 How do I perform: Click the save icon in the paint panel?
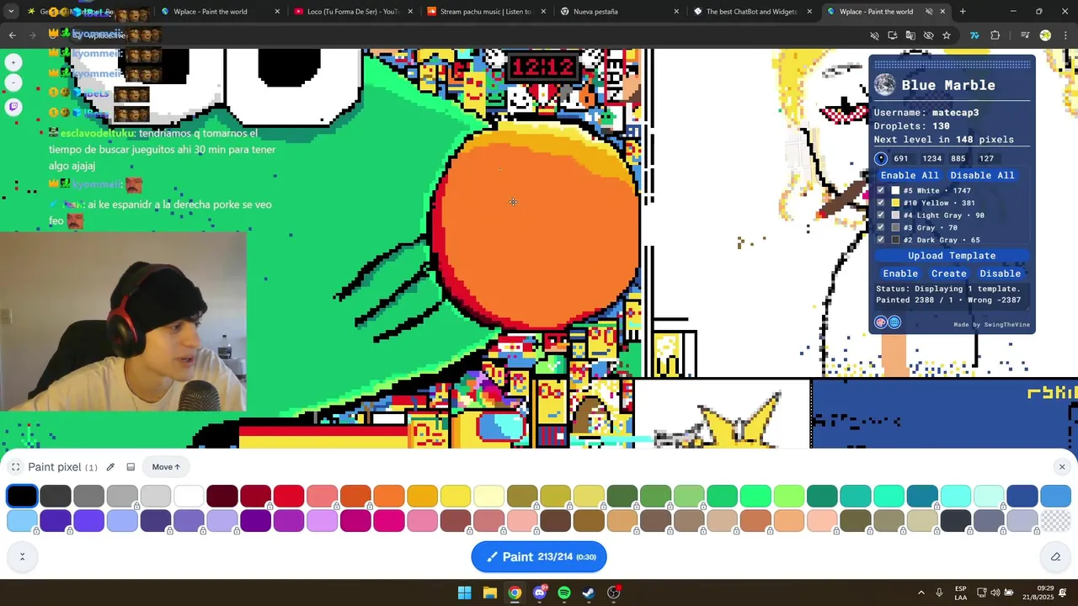(131, 467)
